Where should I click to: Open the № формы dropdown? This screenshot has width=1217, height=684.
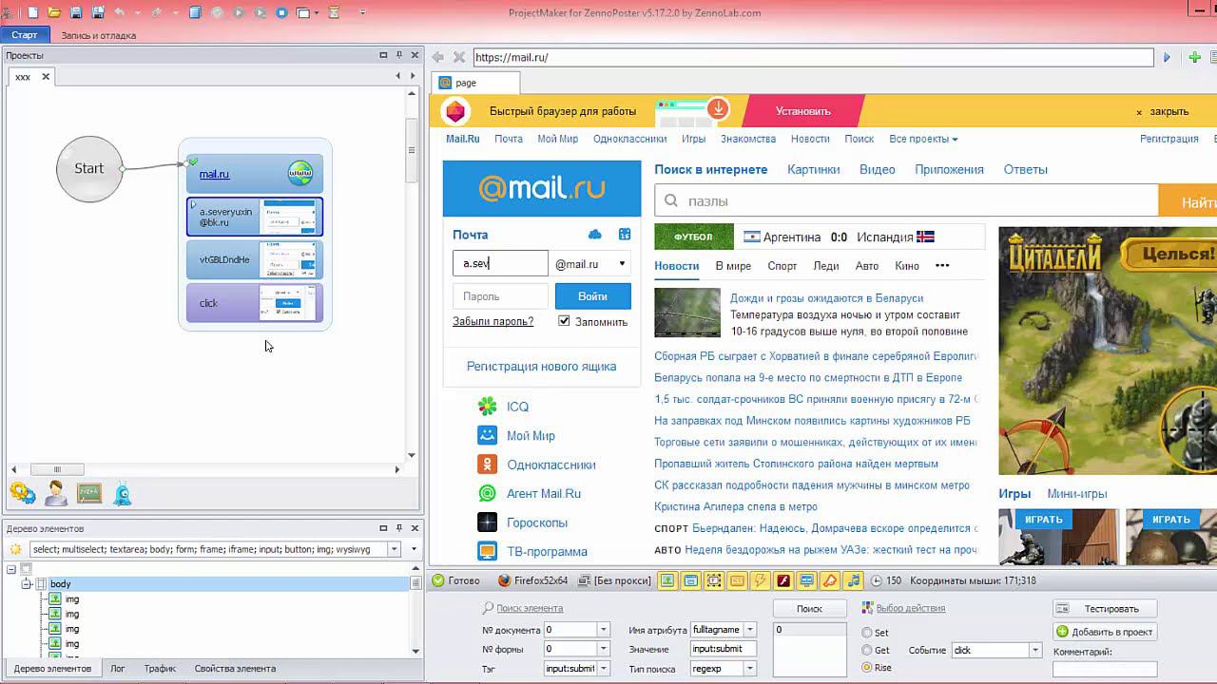603,649
